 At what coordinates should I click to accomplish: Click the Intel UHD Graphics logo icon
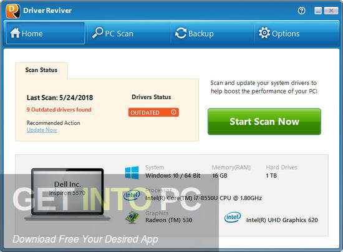point(233,217)
